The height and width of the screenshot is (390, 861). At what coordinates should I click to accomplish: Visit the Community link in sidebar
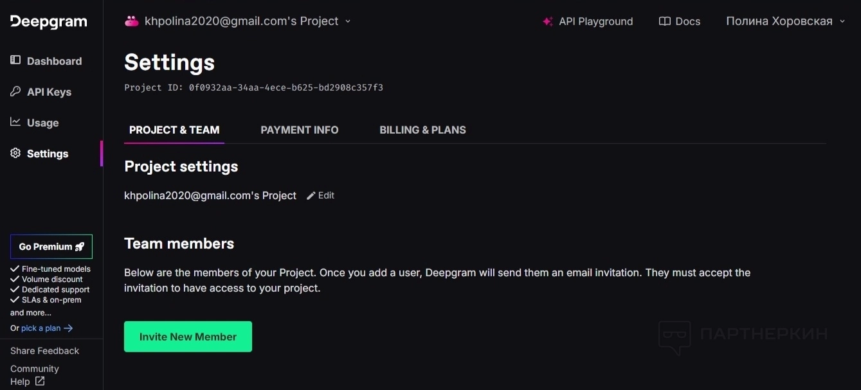coord(35,369)
